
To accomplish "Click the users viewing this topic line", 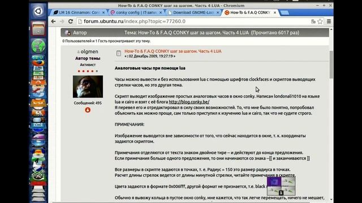I will point(106,41).
